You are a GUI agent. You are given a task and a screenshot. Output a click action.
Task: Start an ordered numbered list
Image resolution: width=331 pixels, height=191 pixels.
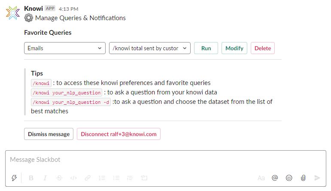click(x=102, y=178)
